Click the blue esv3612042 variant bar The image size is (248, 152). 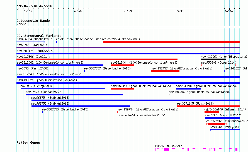[60, 65]
